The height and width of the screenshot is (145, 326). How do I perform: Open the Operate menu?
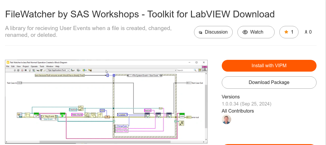(34, 66)
